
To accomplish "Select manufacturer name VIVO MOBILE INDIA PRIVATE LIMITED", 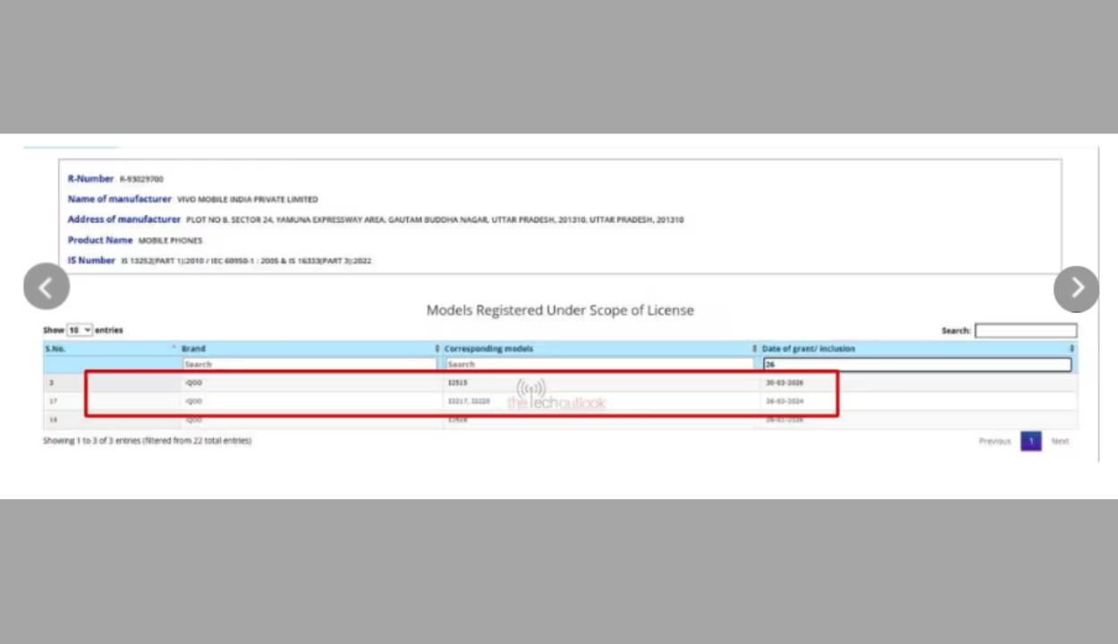I will [247, 199].
